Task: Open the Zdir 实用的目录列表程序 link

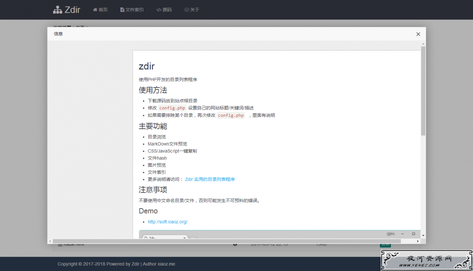Action: (x=210, y=179)
